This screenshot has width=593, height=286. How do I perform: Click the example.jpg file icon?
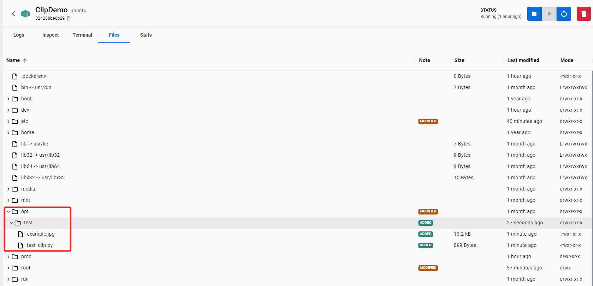click(20, 234)
